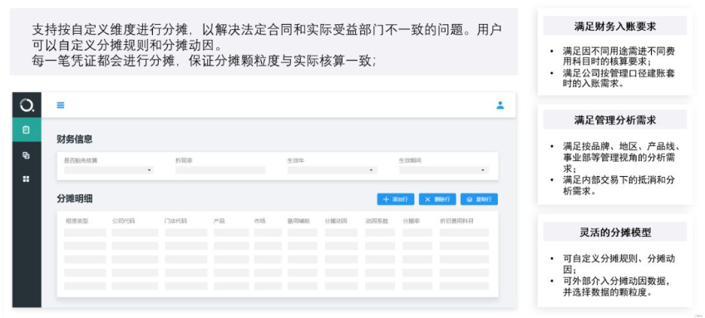
Task: Click the circular app logo in sidebar
Action: point(27,105)
